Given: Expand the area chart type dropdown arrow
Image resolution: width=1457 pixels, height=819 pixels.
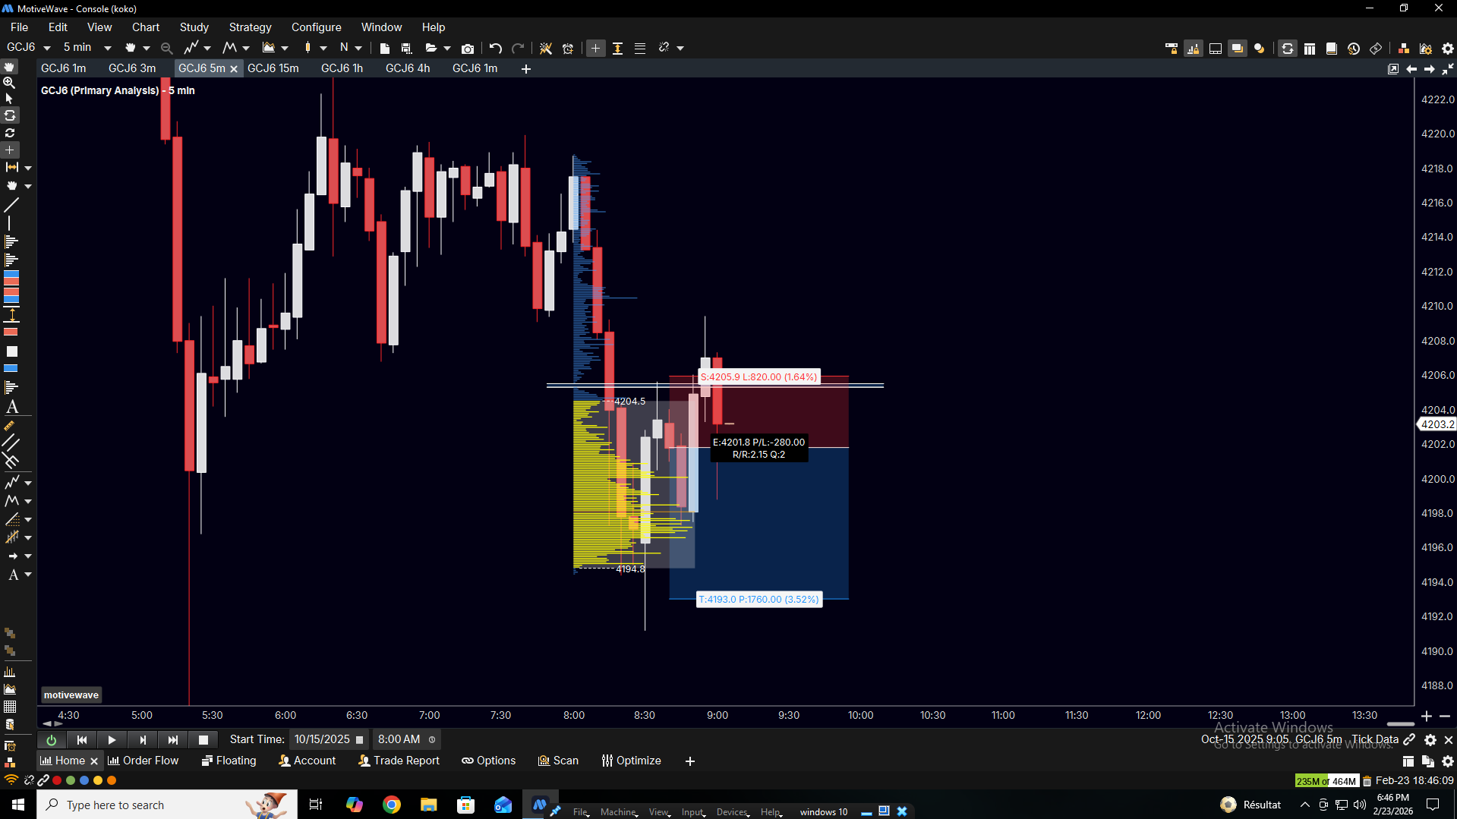Looking at the screenshot, I should coord(285,48).
